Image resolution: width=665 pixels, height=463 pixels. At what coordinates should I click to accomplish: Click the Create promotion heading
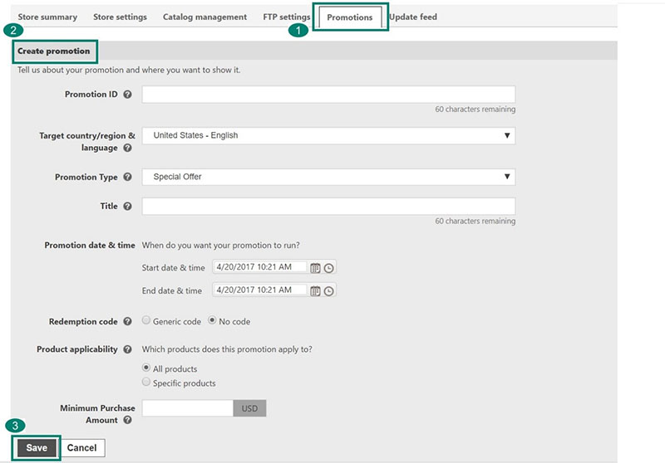click(x=54, y=51)
